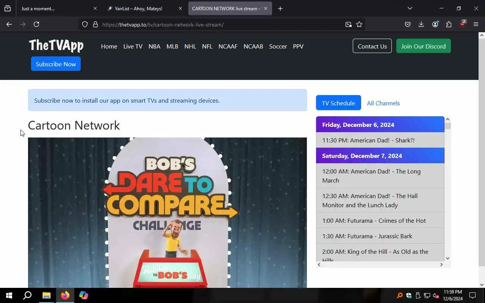Click the Windows Security shield tray icon
This screenshot has width=485, height=303.
point(409,296)
